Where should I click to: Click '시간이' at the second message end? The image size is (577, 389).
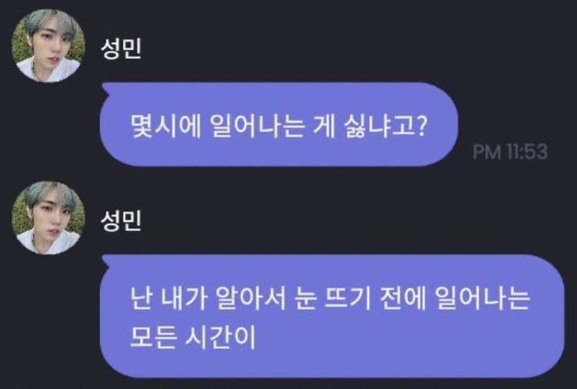pos(220,337)
